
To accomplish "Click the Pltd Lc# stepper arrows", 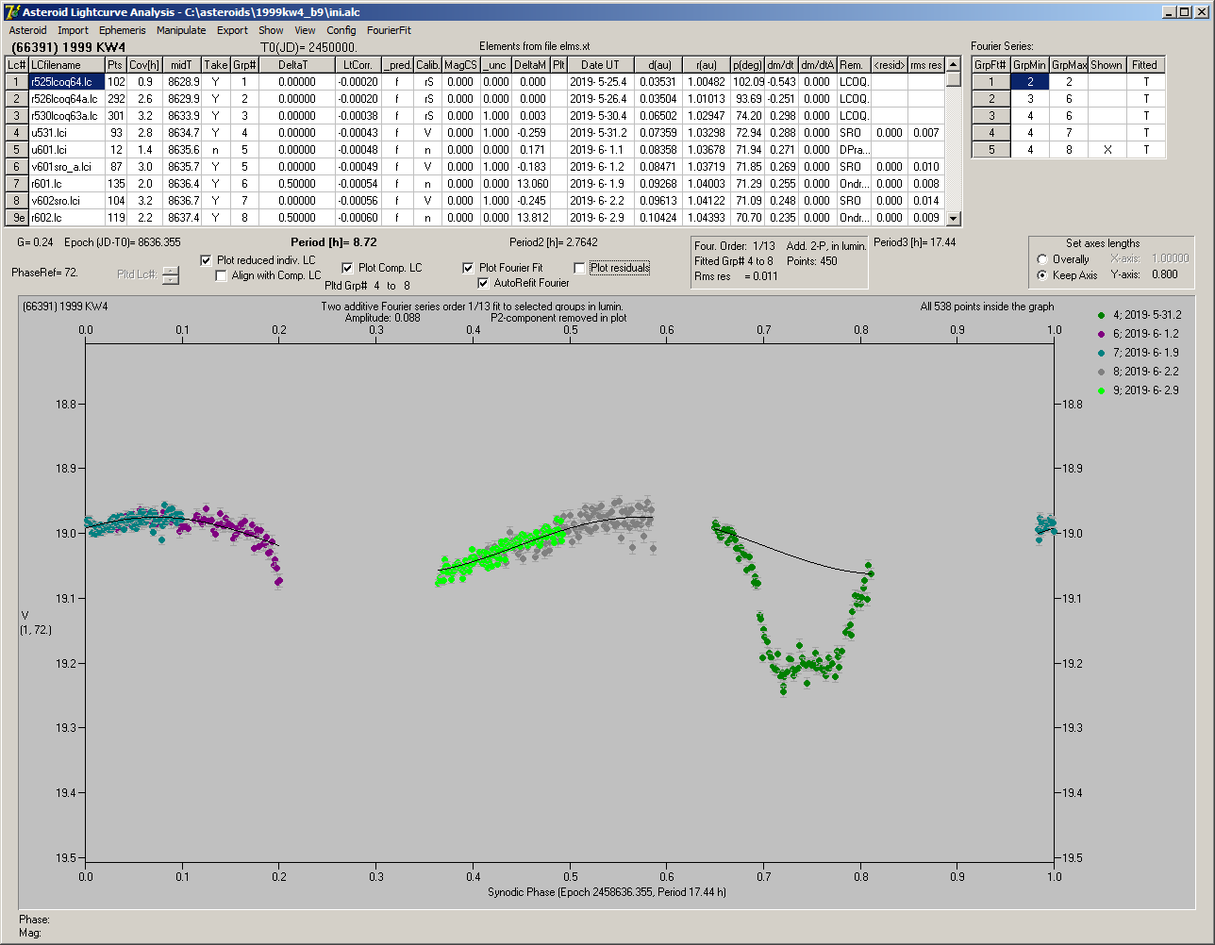I will pos(170,274).
